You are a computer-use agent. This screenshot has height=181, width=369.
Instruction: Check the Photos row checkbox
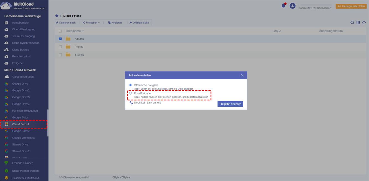tap(60, 47)
